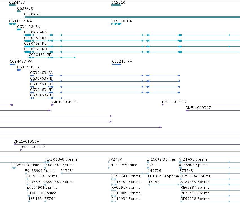Click the 76764 feature label
Viewport: 240px width, 203px height.
coord(50,199)
